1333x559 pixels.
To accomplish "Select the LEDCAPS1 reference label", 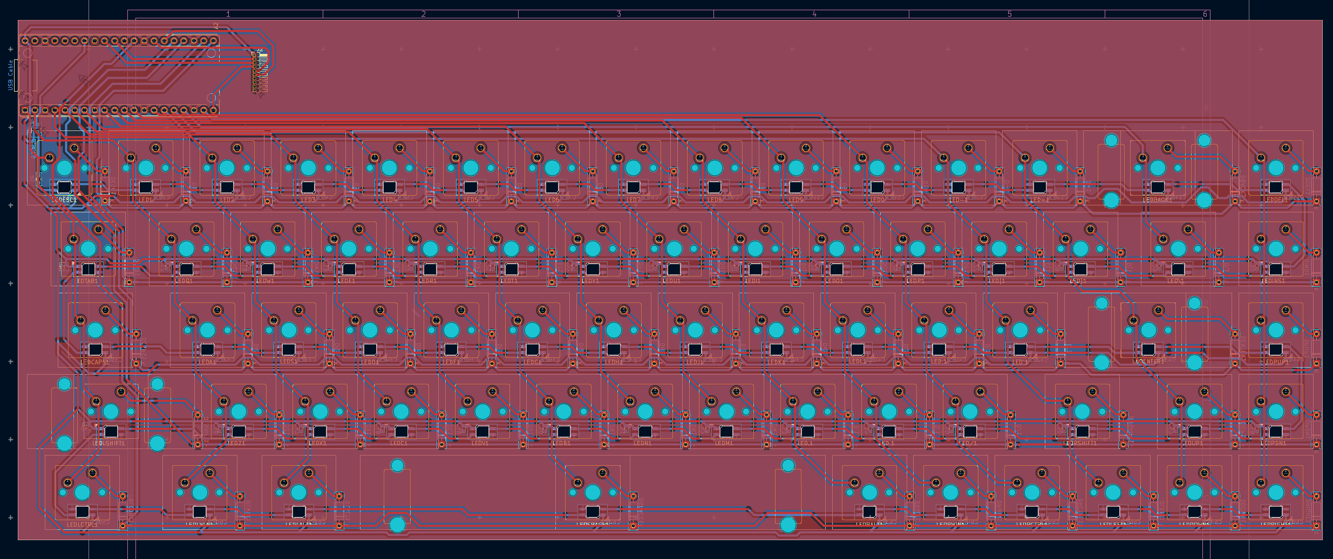I will [95, 362].
